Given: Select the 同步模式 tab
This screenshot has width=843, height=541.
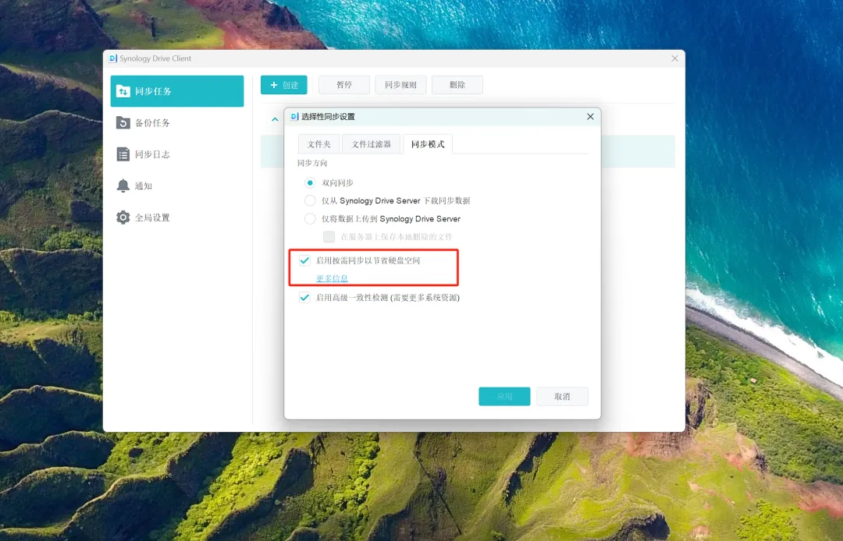Looking at the screenshot, I should click(428, 144).
